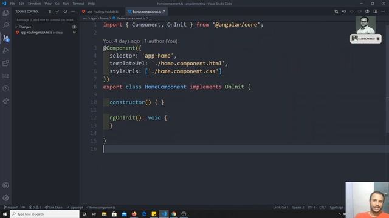Click the '1 author (You)' code lens
This screenshot has height=218, width=389.
point(160,41)
